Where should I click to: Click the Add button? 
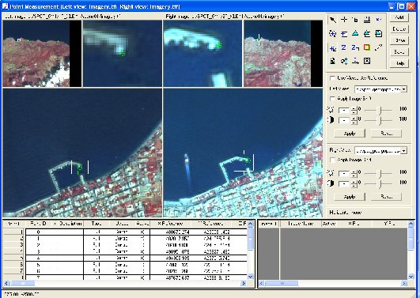(x=399, y=17)
